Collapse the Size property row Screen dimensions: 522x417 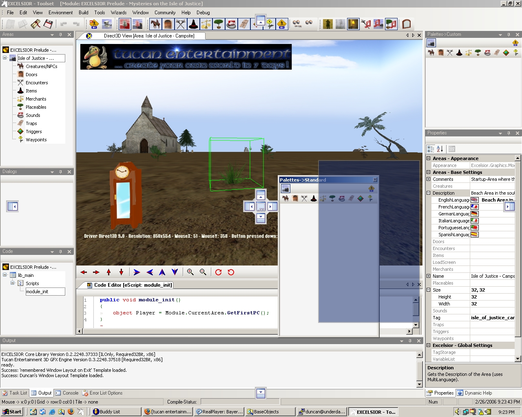point(429,290)
